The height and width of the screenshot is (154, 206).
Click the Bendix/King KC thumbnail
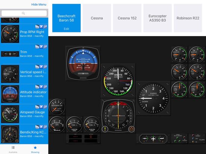click(x=10, y=134)
